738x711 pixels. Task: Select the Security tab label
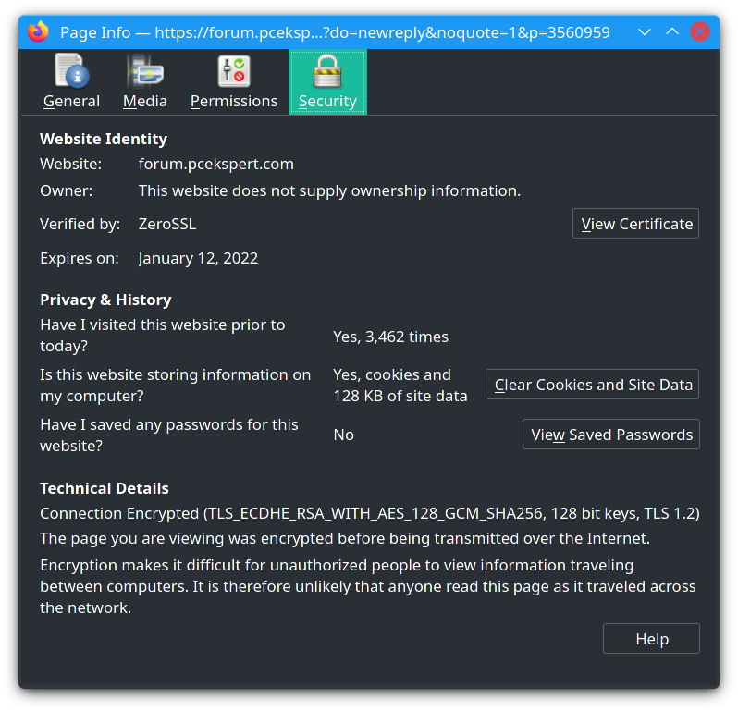pos(327,101)
